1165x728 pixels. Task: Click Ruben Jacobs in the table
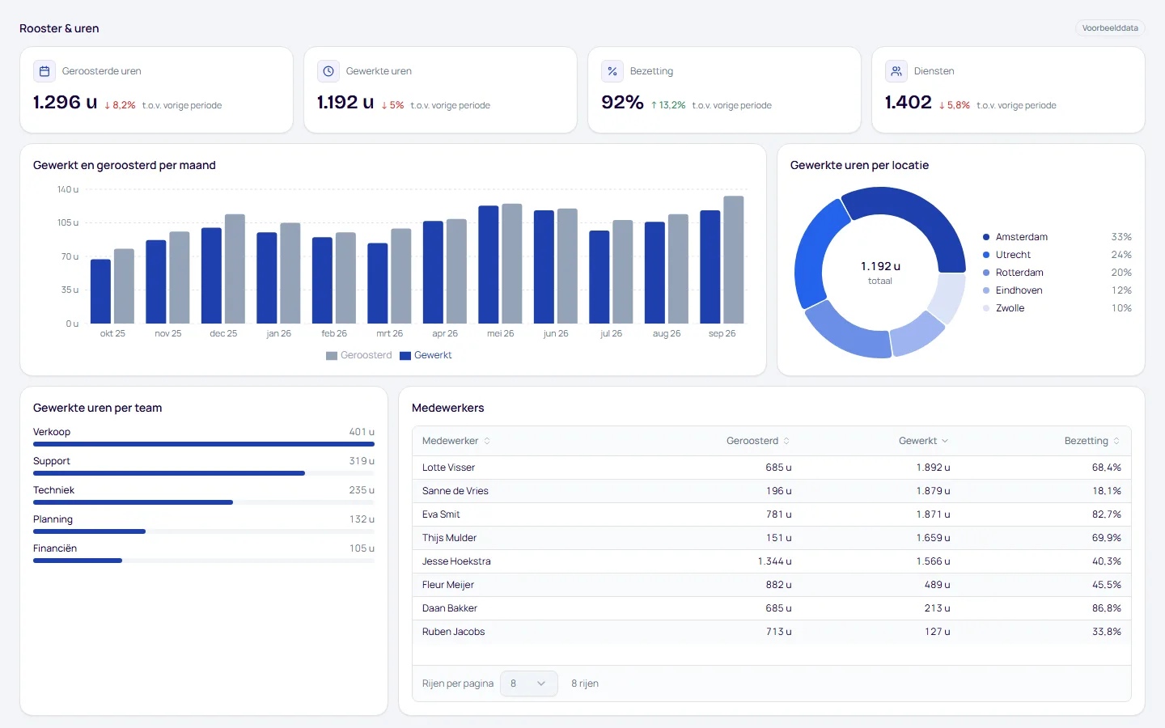(x=454, y=632)
